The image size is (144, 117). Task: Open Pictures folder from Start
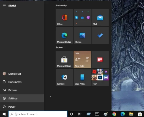click(x=22, y=90)
